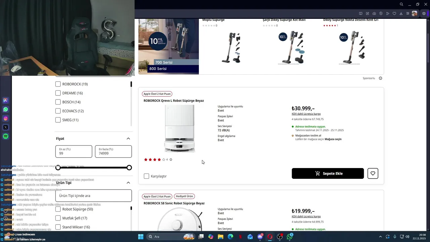Check the ECOVACS (12) brand filter
Screen dimensions: 430x242
[x=58, y=111]
